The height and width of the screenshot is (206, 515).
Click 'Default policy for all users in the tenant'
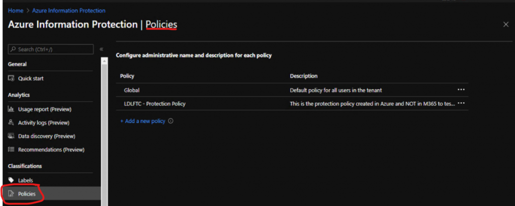pos(335,90)
